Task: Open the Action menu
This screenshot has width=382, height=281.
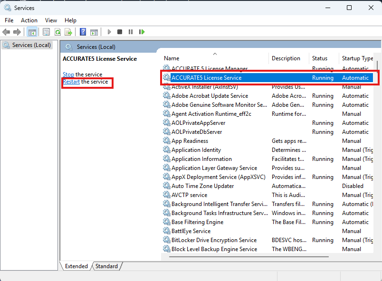Action: point(29,20)
